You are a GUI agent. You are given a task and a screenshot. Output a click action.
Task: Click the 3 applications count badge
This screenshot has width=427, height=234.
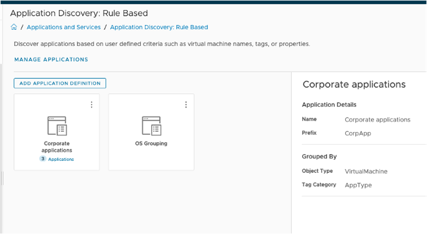pyautogui.click(x=42, y=159)
